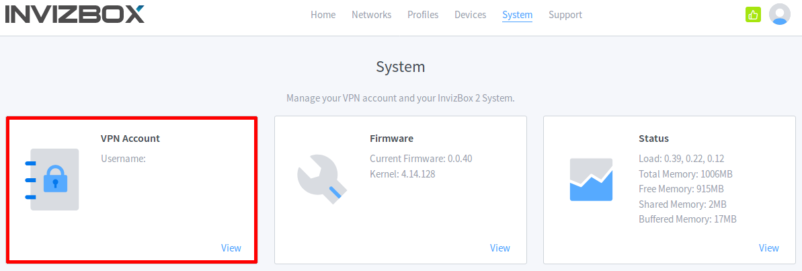This screenshot has width=802, height=271.
Task: Switch to the Profiles page
Action: click(x=423, y=15)
